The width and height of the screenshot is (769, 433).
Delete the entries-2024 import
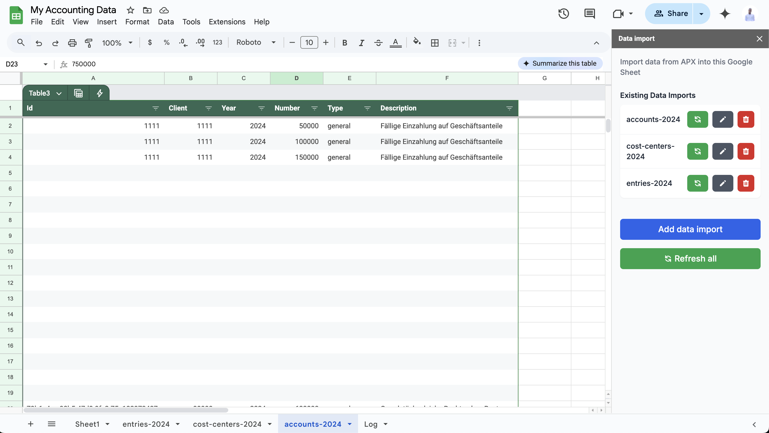tap(745, 183)
